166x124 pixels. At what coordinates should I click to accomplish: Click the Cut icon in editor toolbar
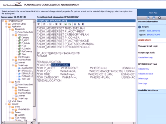pos(75,24)
